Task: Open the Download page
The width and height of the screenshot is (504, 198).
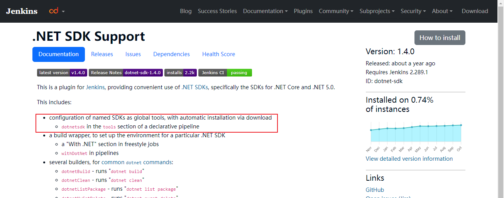Action: click(x=475, y=11)
